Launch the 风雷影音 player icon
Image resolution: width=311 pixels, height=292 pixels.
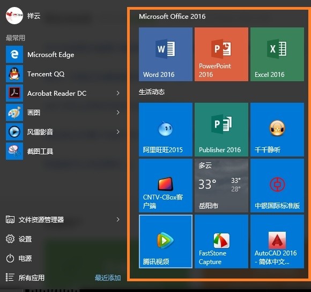click(14, 132)
